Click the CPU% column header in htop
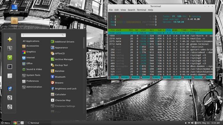Viewport: 223px width, 125px height. coord(168,30)
